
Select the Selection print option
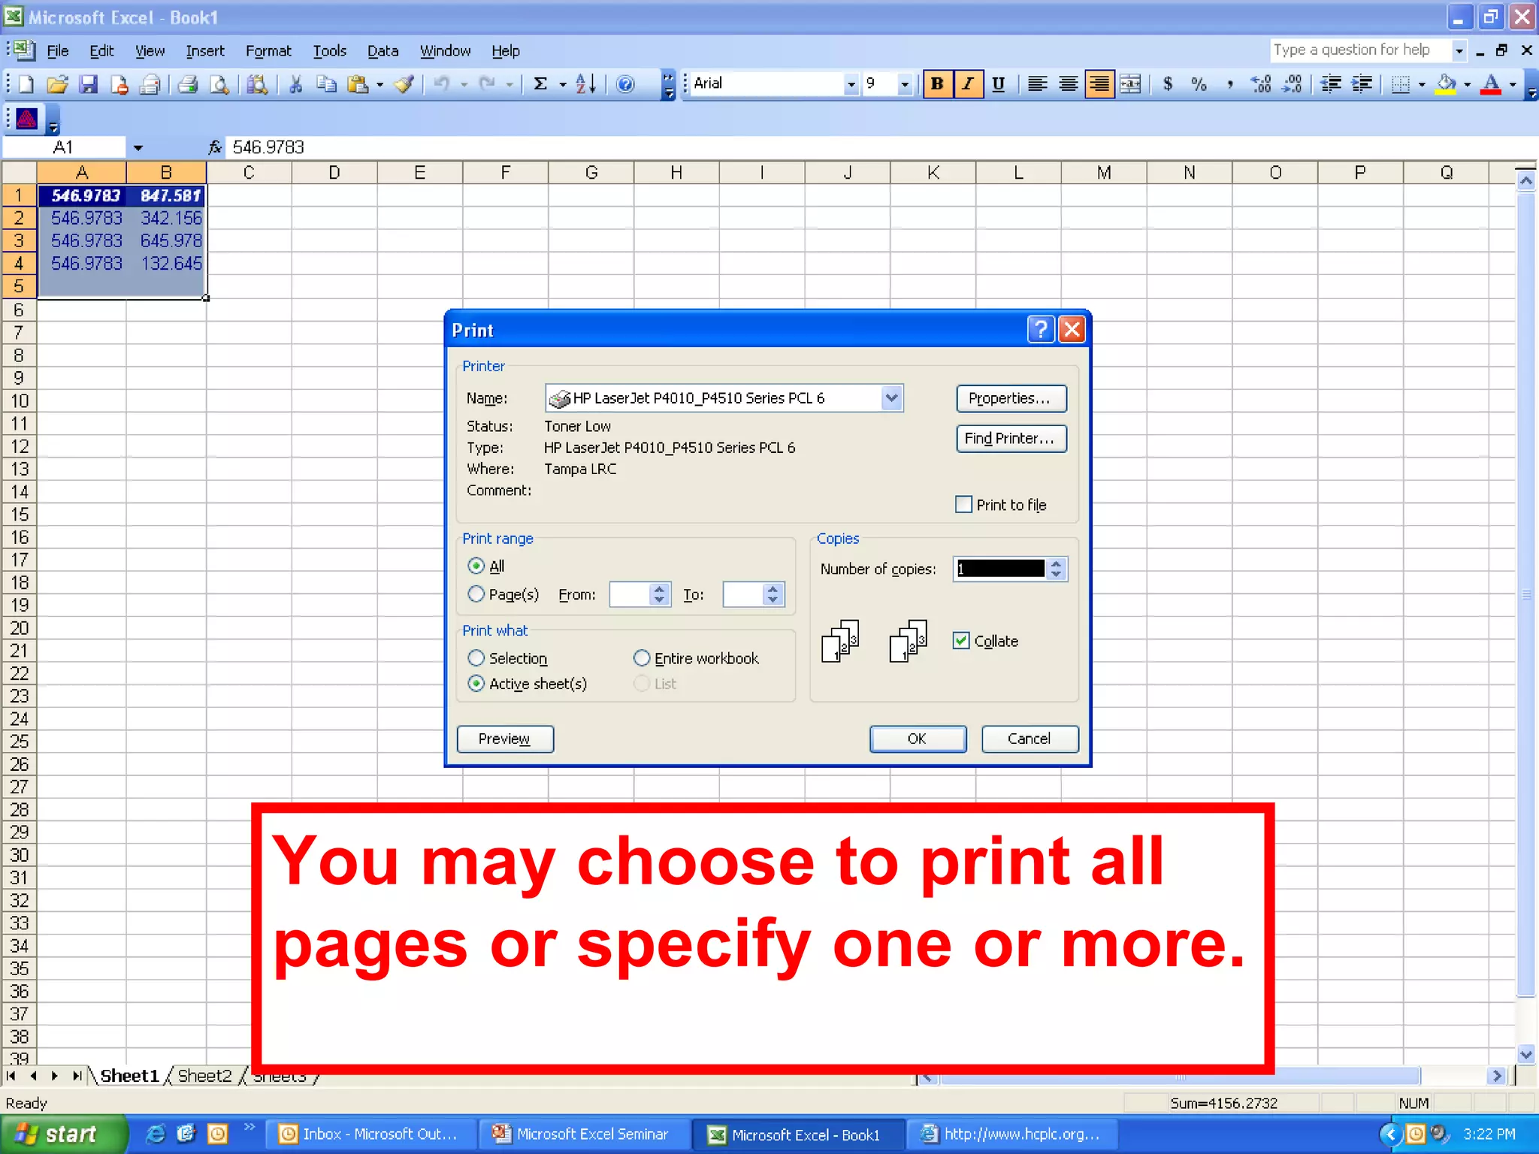coord(476,658)
